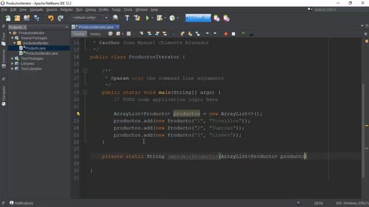Click the Build Project hammer icon
Screen dimensions: 369x207
(x=127, y=18)
